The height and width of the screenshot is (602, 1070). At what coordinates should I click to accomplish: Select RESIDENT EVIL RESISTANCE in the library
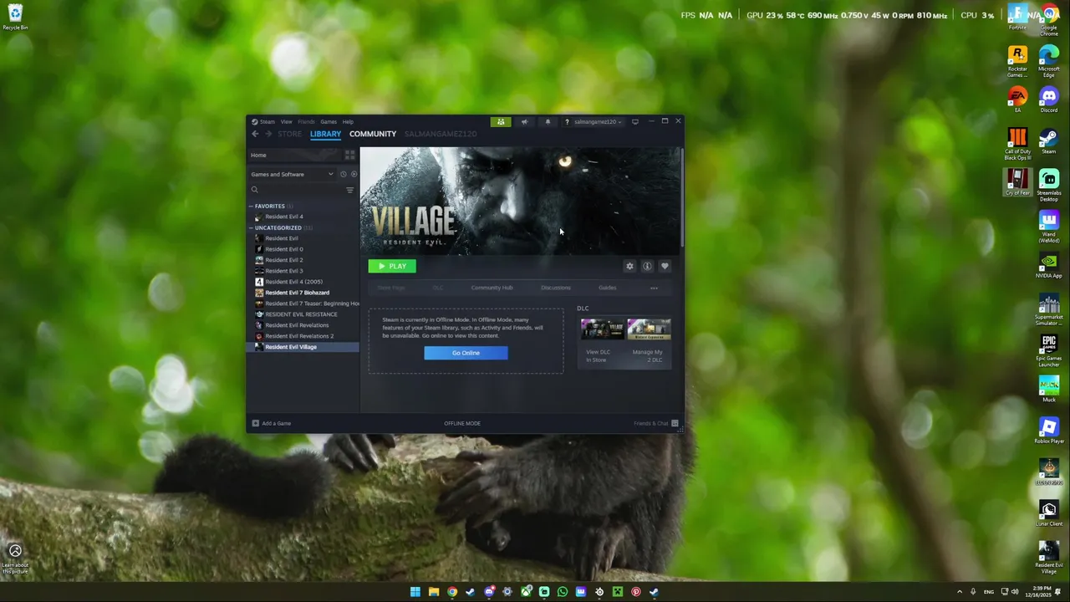[301, 314]
